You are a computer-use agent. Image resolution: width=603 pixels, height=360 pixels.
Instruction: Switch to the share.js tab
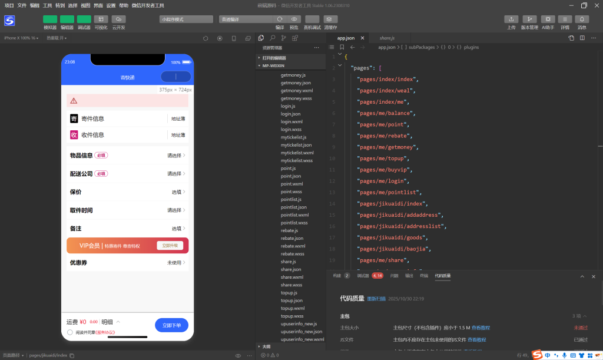pyautogui.click(x=387, y=38)
